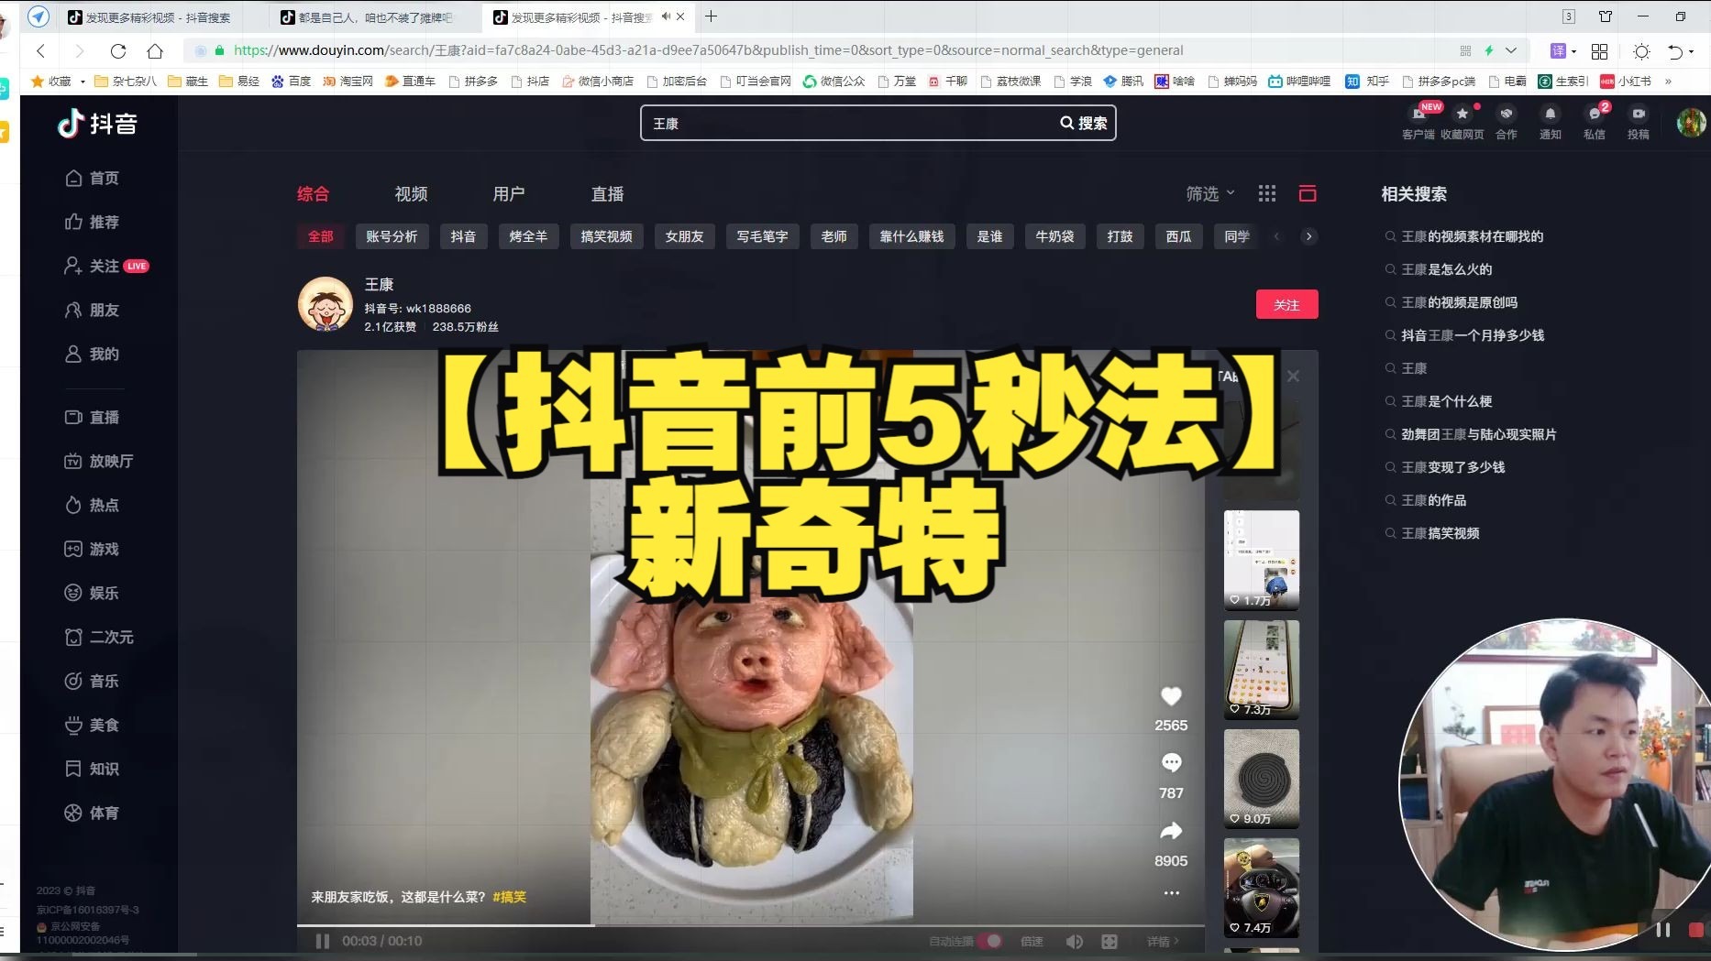Open the 合作 icon
This screenshot has height=961, width=1711.
(x=1507, y=115)
